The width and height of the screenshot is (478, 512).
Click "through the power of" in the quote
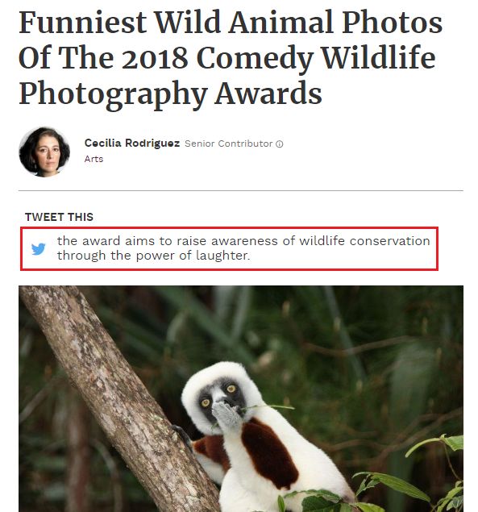pos(124,256)
